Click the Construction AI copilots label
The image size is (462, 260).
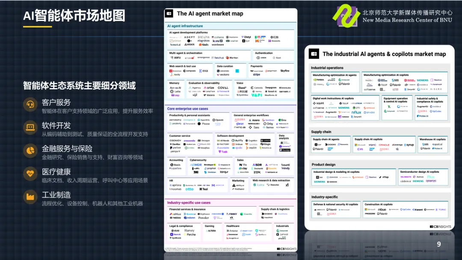379,204
